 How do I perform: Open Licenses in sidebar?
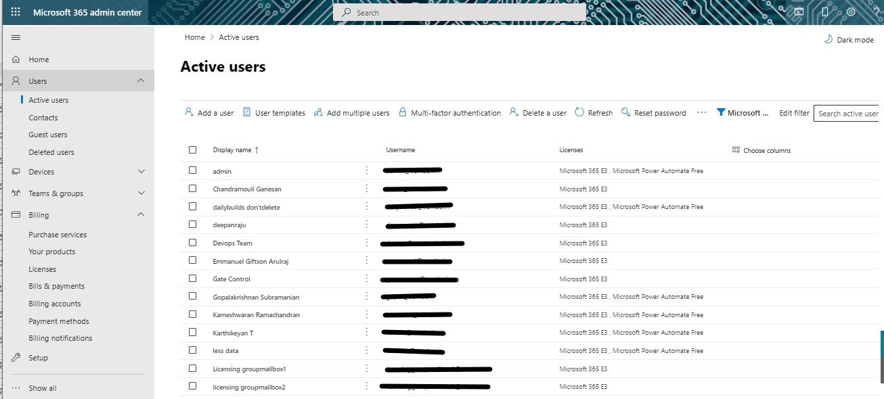point(43,269)
